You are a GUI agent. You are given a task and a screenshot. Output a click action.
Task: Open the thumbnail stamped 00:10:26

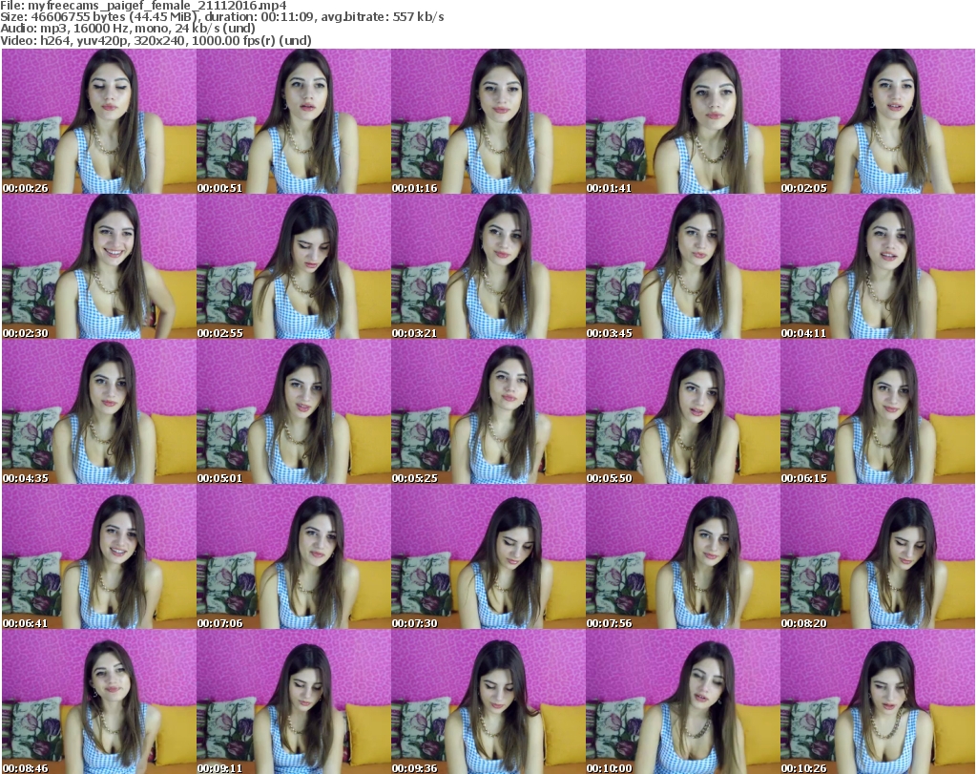(878, 701)
